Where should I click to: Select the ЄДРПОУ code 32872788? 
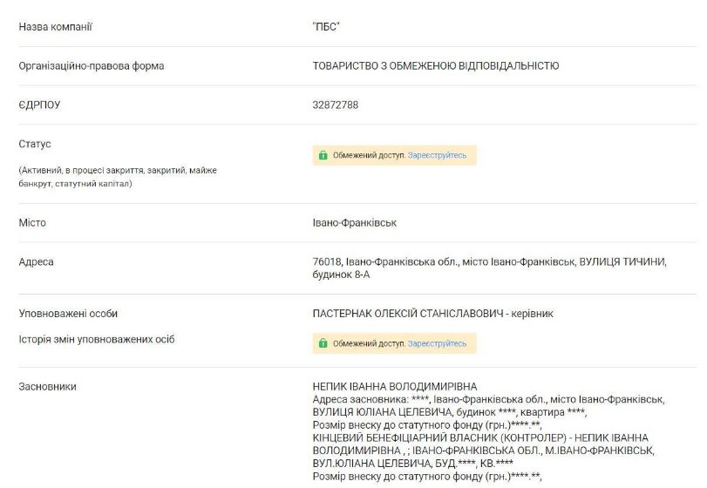[336, 105]
